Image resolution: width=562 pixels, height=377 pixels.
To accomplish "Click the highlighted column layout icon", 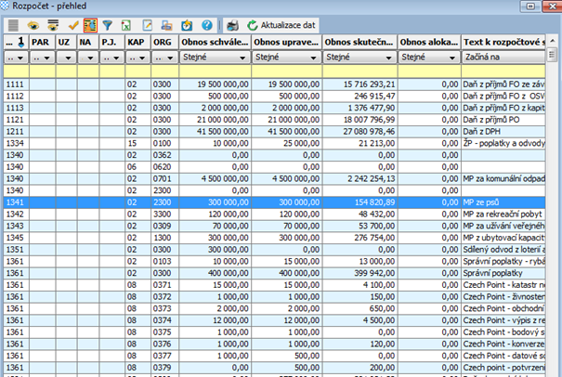I will tap(90, 26).
